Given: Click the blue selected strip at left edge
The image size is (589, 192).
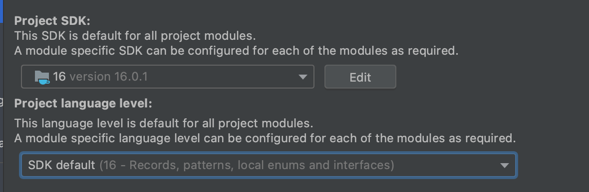Looking at the screenshot, I should tap(1, 11).
